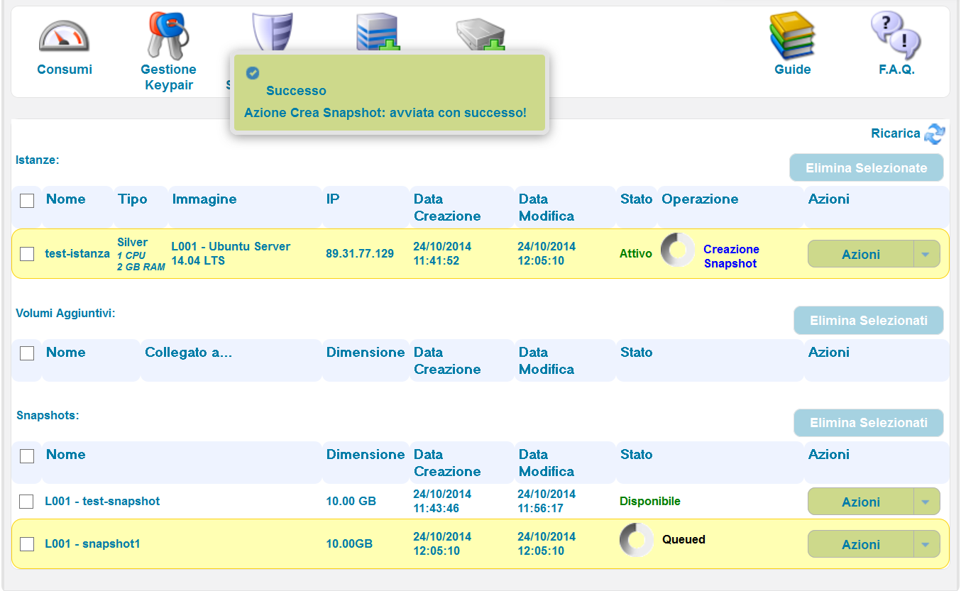The width and height of the screenshot is (961, 591).
Task: Expand Azioni dropdown arrow for test-istanza
Action: pyautogui.click(x=926, y=254)
